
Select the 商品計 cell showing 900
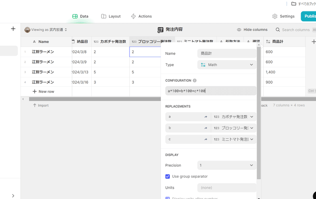tap(284, 82)
